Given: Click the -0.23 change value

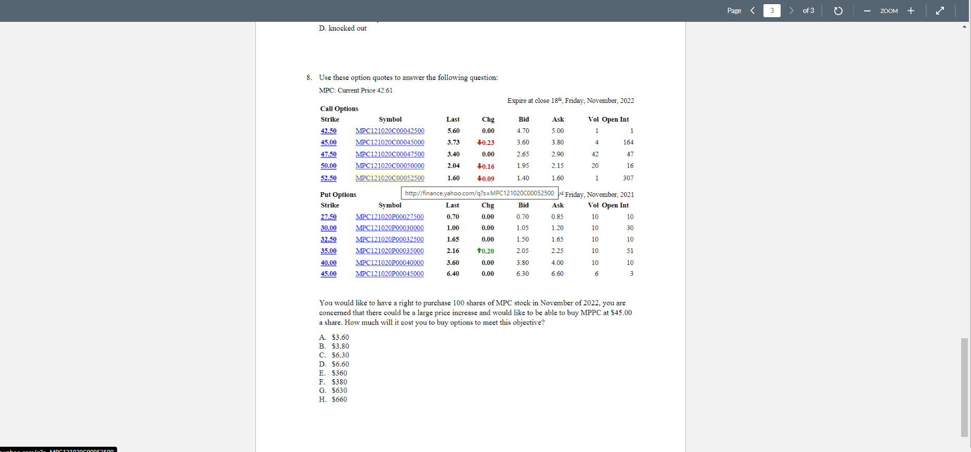Looking at the screenshot, I should [x=486, y=142].
